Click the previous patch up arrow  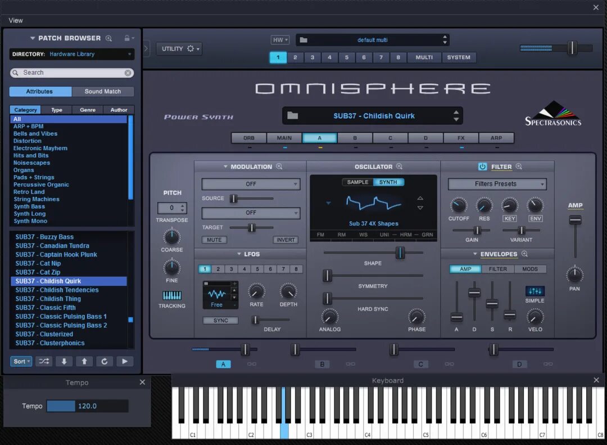84,361
